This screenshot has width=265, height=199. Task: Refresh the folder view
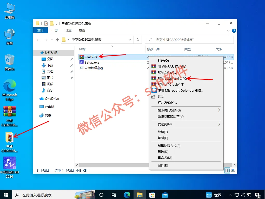(x=138, y=40)
